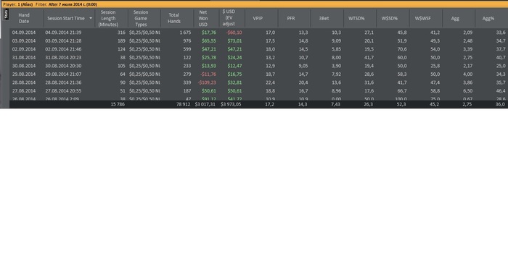Sort by Session Start Time column
The width and height of the screenshot is (508, 261).
tap(66, 18)
